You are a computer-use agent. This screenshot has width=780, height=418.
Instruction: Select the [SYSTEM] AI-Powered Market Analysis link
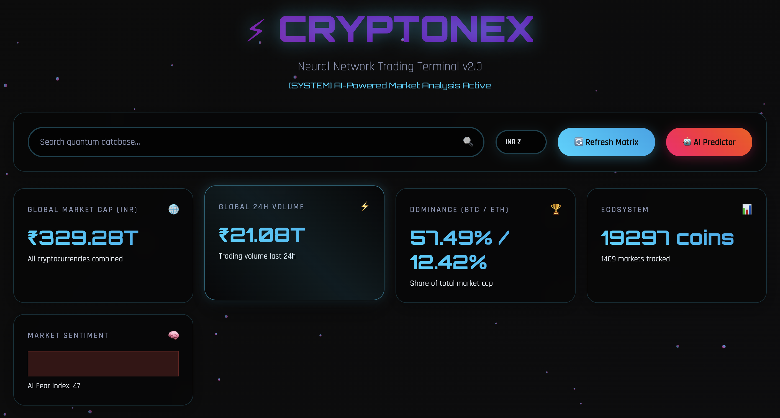[390, 86]
